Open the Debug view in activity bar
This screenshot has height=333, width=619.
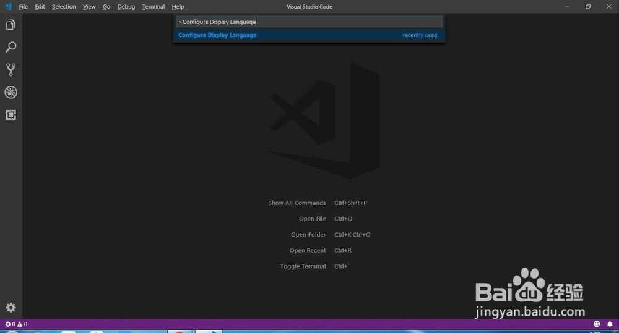pos(11,92)
